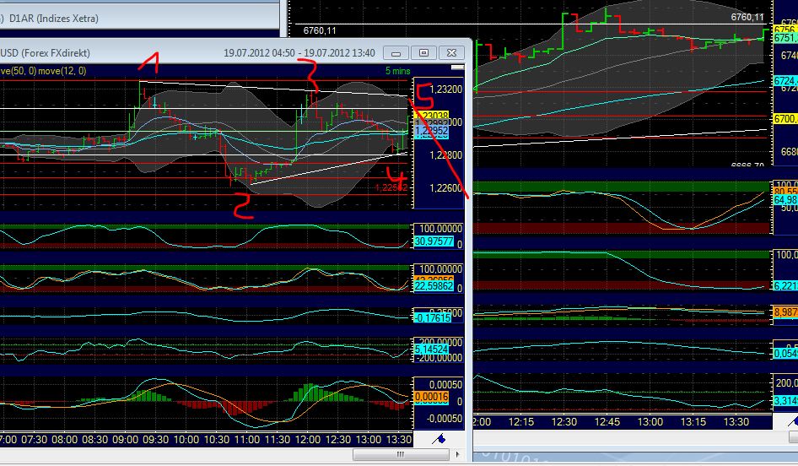Click the 13:15 label in the D1AR chart
The width and height of the screenshot is (798, 466).
tap(693, 422)
